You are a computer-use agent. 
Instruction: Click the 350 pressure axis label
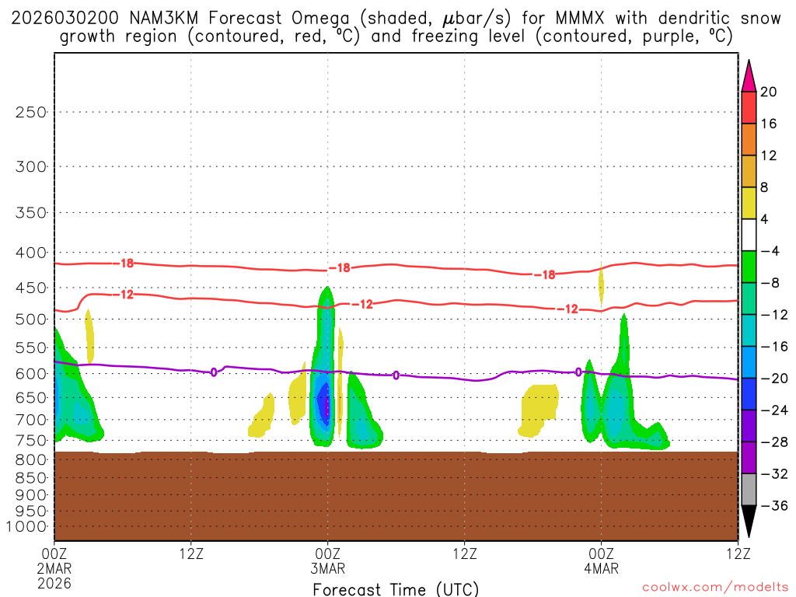(31, 213)
